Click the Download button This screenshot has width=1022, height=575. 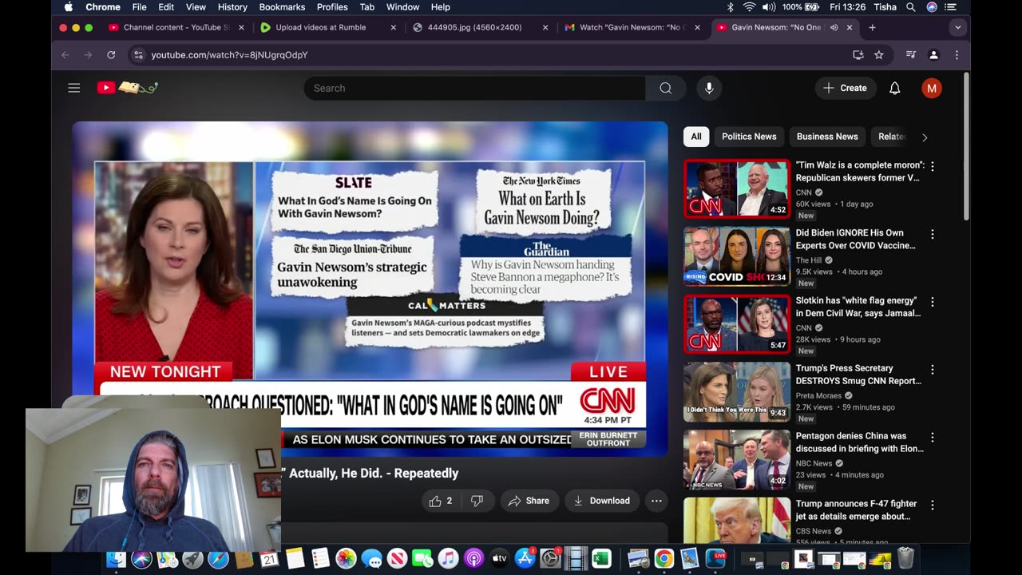(602, 501)
